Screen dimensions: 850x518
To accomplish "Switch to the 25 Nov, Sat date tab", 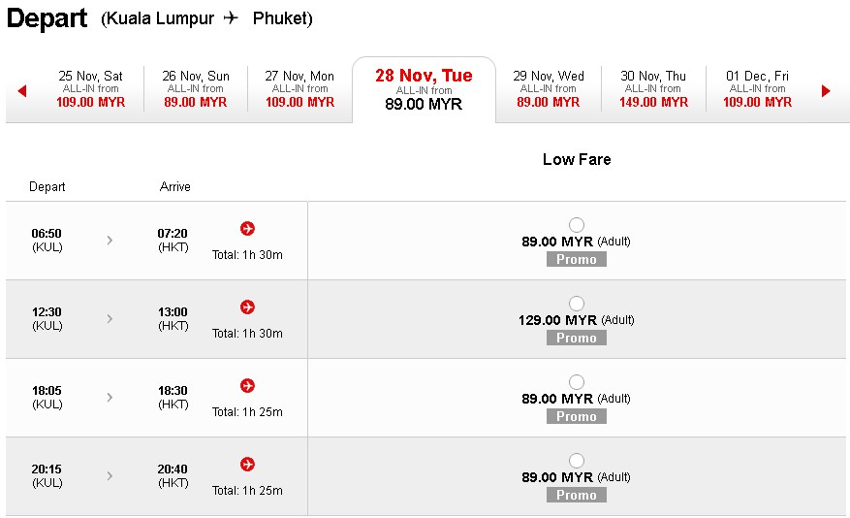I will coord(90,89).
